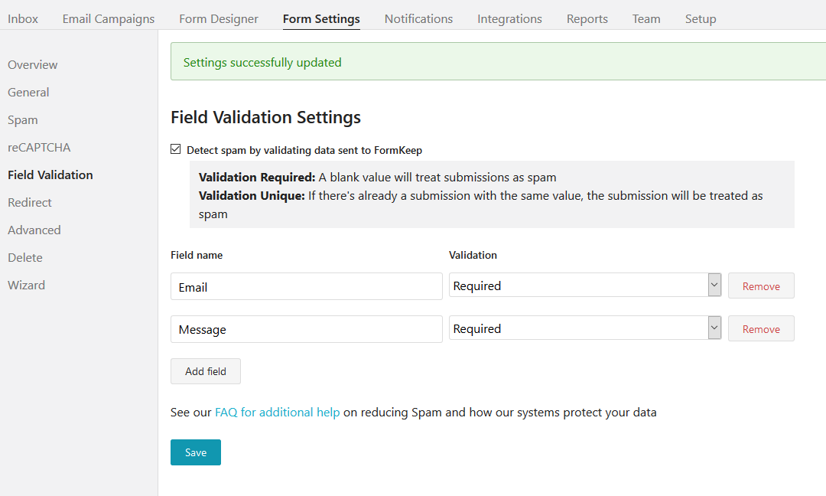This screenshot has width=826, height=496.
Task: Remove the Email validation field
Action: pyautogui.click(x=761, y=286)
